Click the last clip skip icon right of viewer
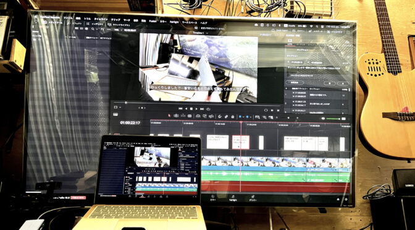 point(278,110)
